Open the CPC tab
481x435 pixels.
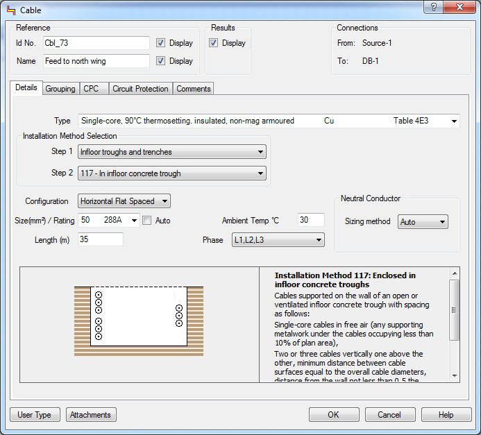(x=94, y=89)
